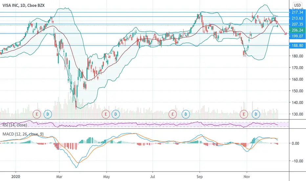The image size is (306, 181).
Task: Select the August dividend D marker
Action: click(x=186, y=114)
